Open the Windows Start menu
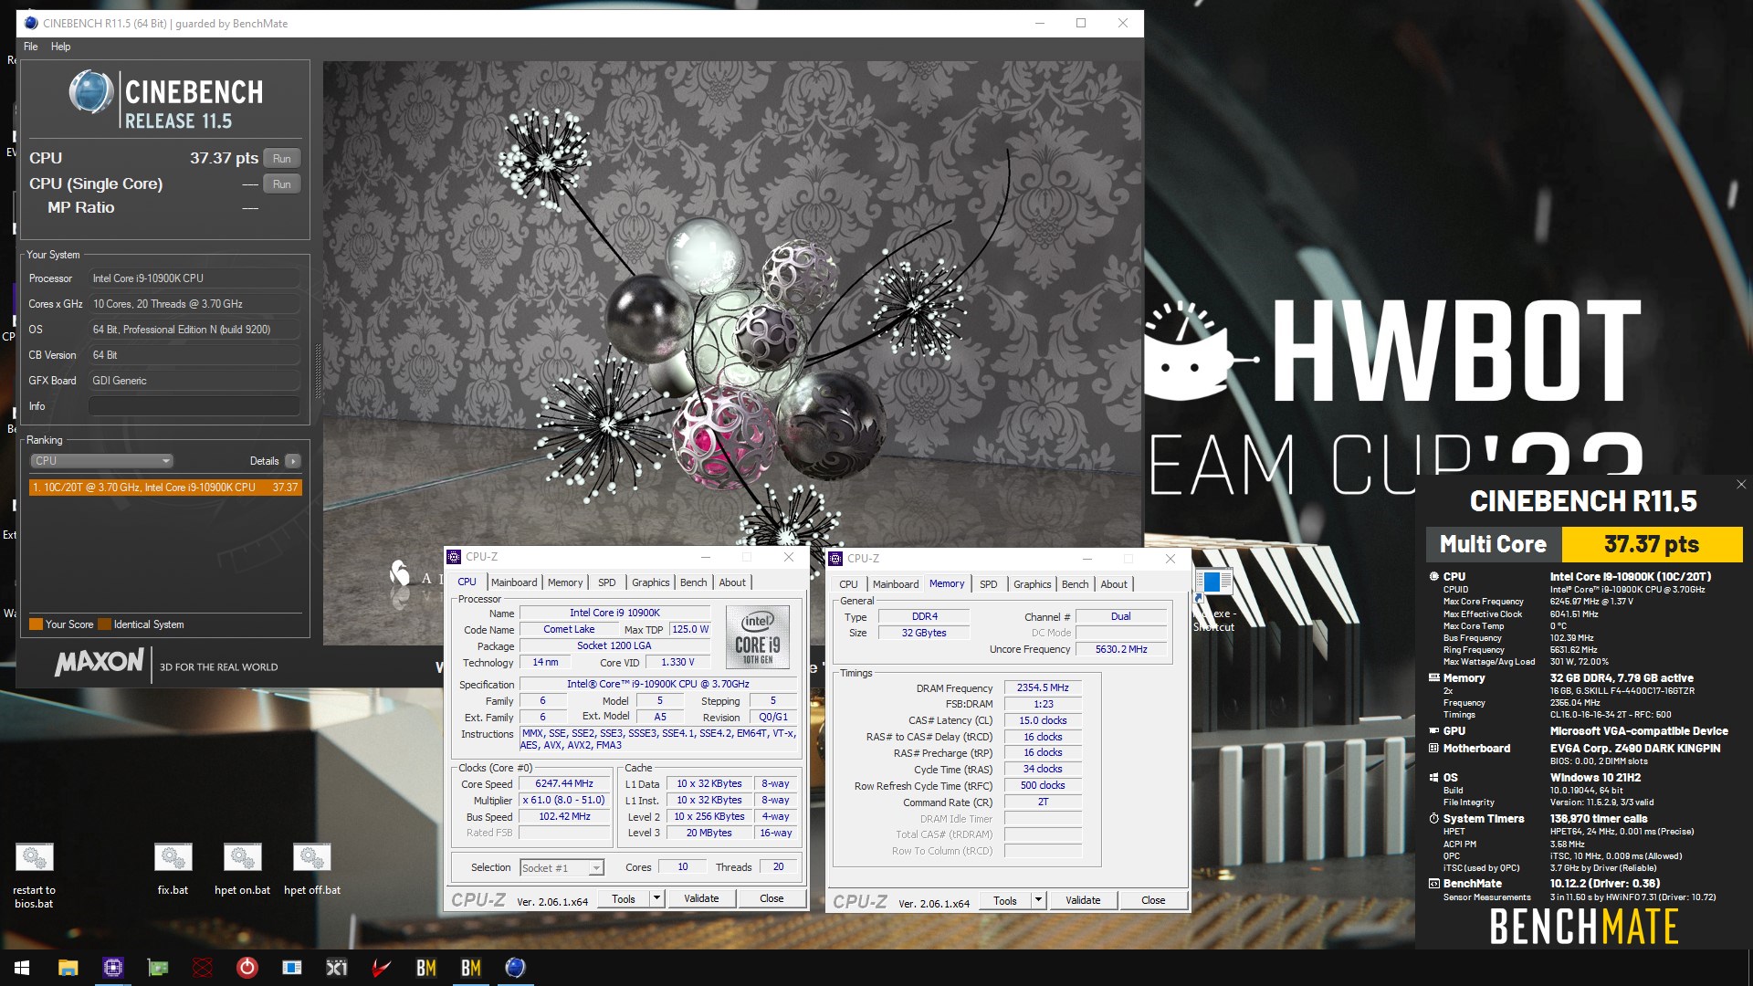Viewport: 1753px width, 986px height. [x=22, y=968]
